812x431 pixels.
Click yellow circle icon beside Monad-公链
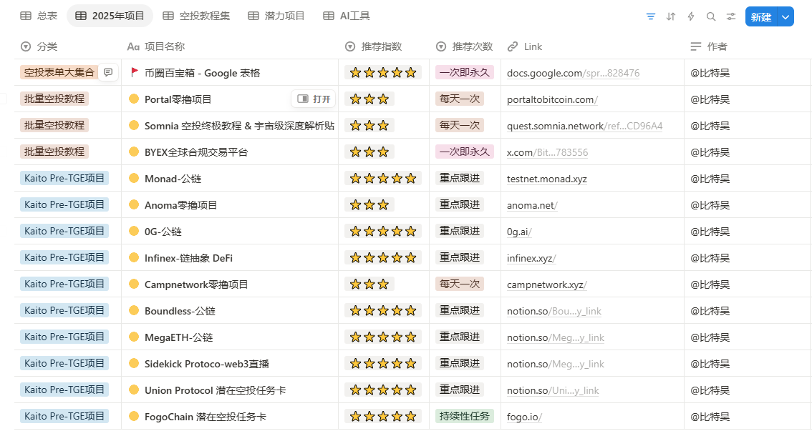134,178
